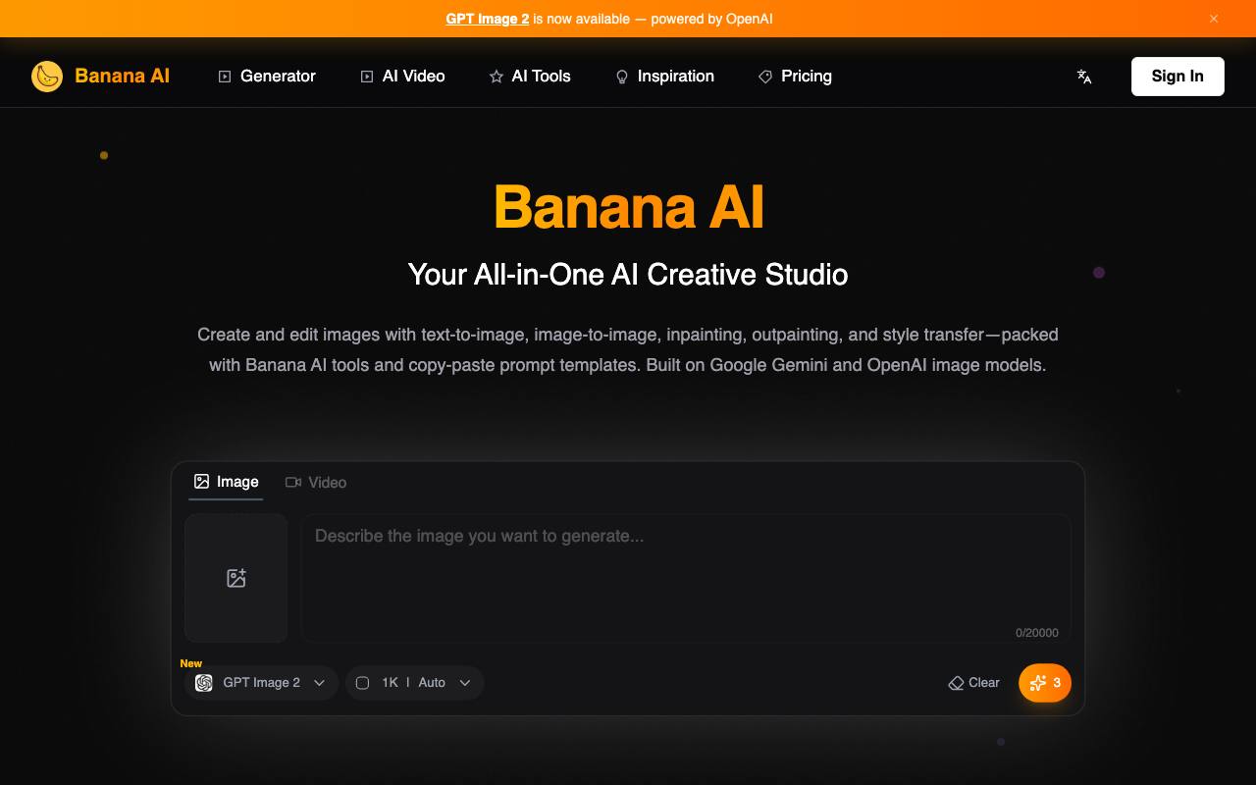Click the large Banana AI hero heading

coord(628,207)
